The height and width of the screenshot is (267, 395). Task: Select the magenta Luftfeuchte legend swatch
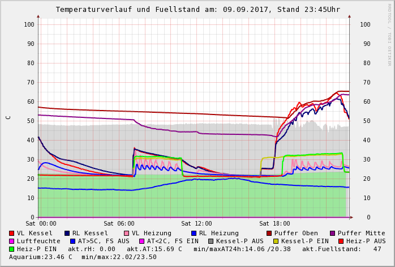point(11,241)
